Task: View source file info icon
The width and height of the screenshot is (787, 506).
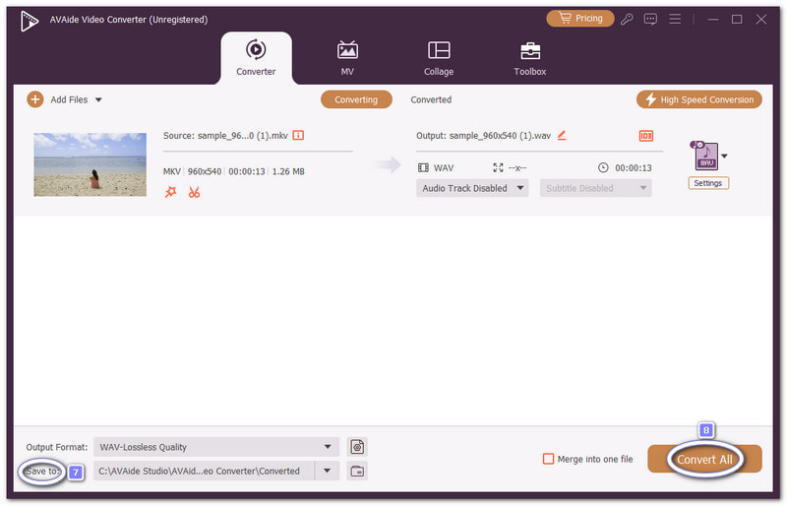Action: click(x=298, y=135)
